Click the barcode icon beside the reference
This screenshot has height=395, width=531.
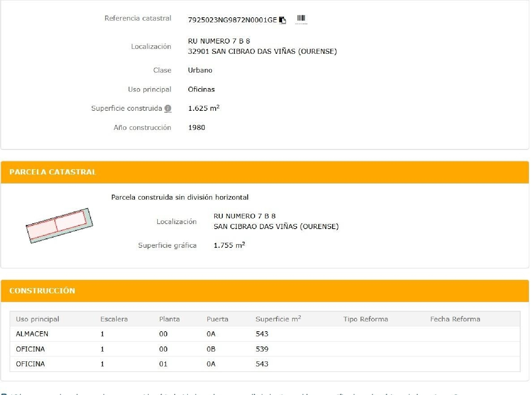(301, 18)
